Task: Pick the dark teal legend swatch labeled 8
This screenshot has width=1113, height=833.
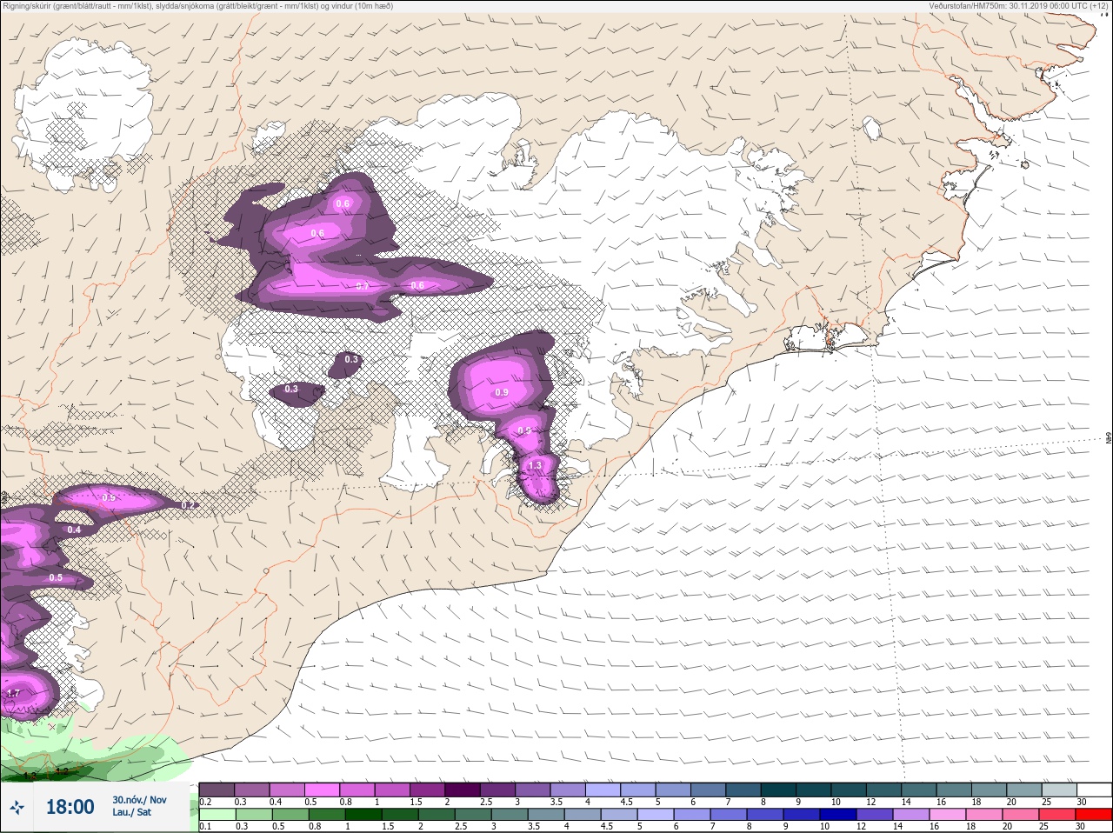Action: [778, 790]
